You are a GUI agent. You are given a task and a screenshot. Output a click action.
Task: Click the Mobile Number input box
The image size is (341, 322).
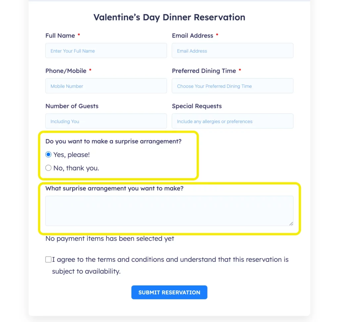click(x=106, y=86)
